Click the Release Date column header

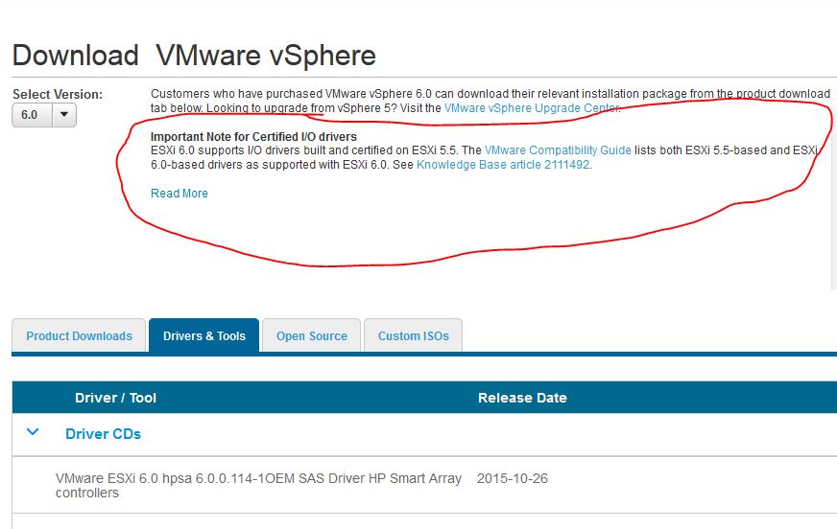[522, 398]
